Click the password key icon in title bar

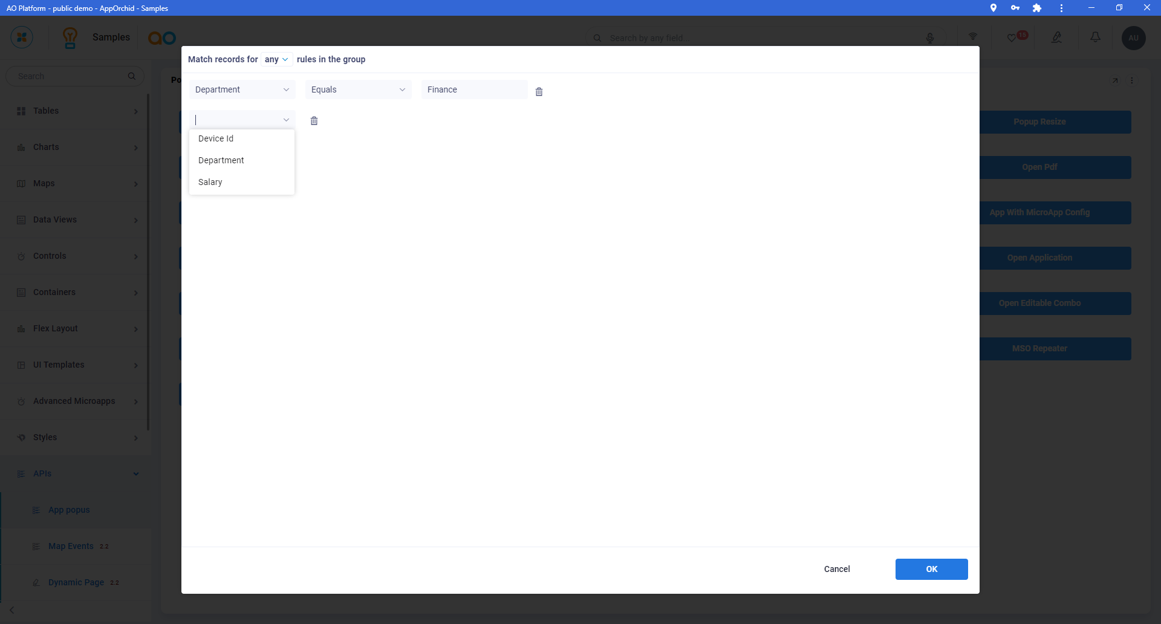click(x=1015, y=8)
